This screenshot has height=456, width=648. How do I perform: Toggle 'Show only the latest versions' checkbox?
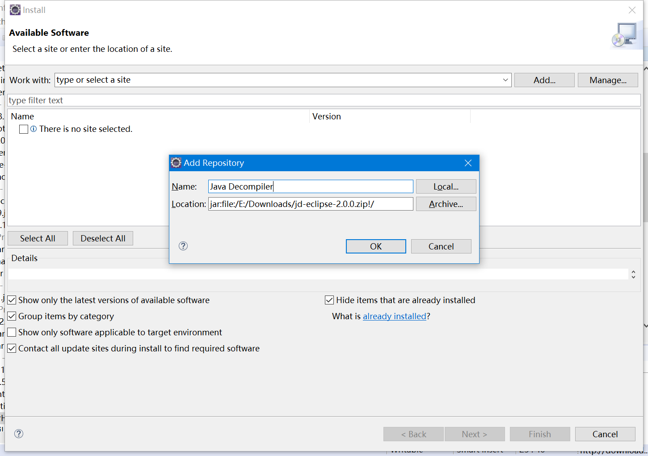click(12, 300)
